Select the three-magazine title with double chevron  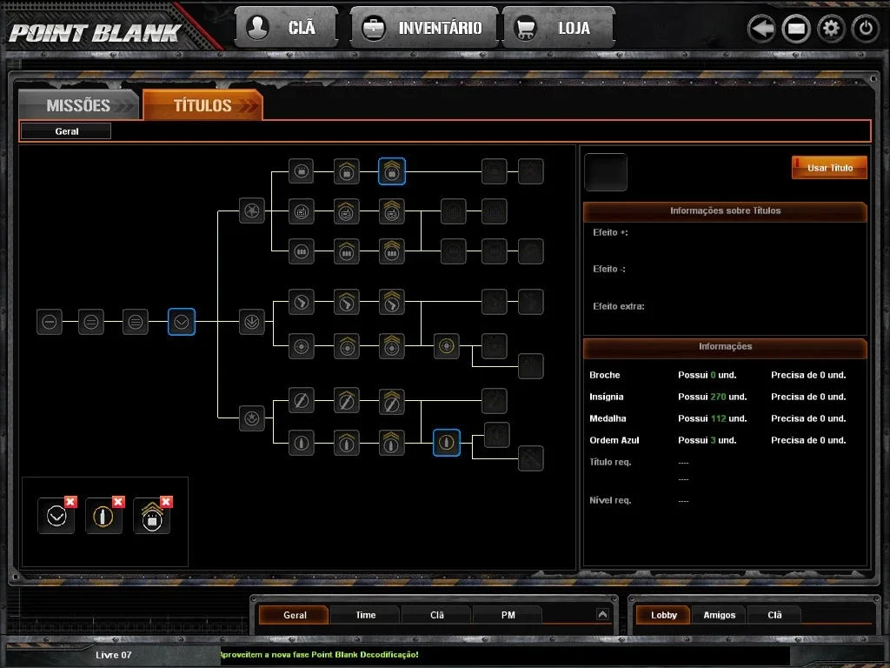pos(392,251)
